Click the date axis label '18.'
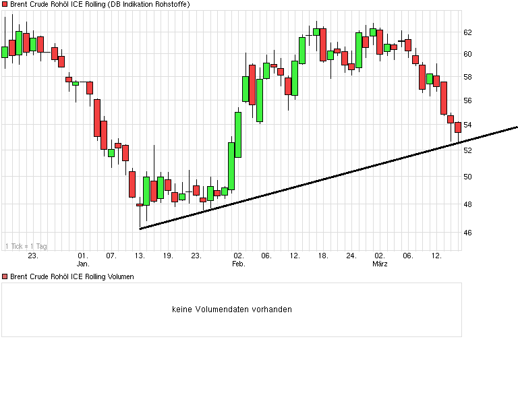 [x=323, y=256]
